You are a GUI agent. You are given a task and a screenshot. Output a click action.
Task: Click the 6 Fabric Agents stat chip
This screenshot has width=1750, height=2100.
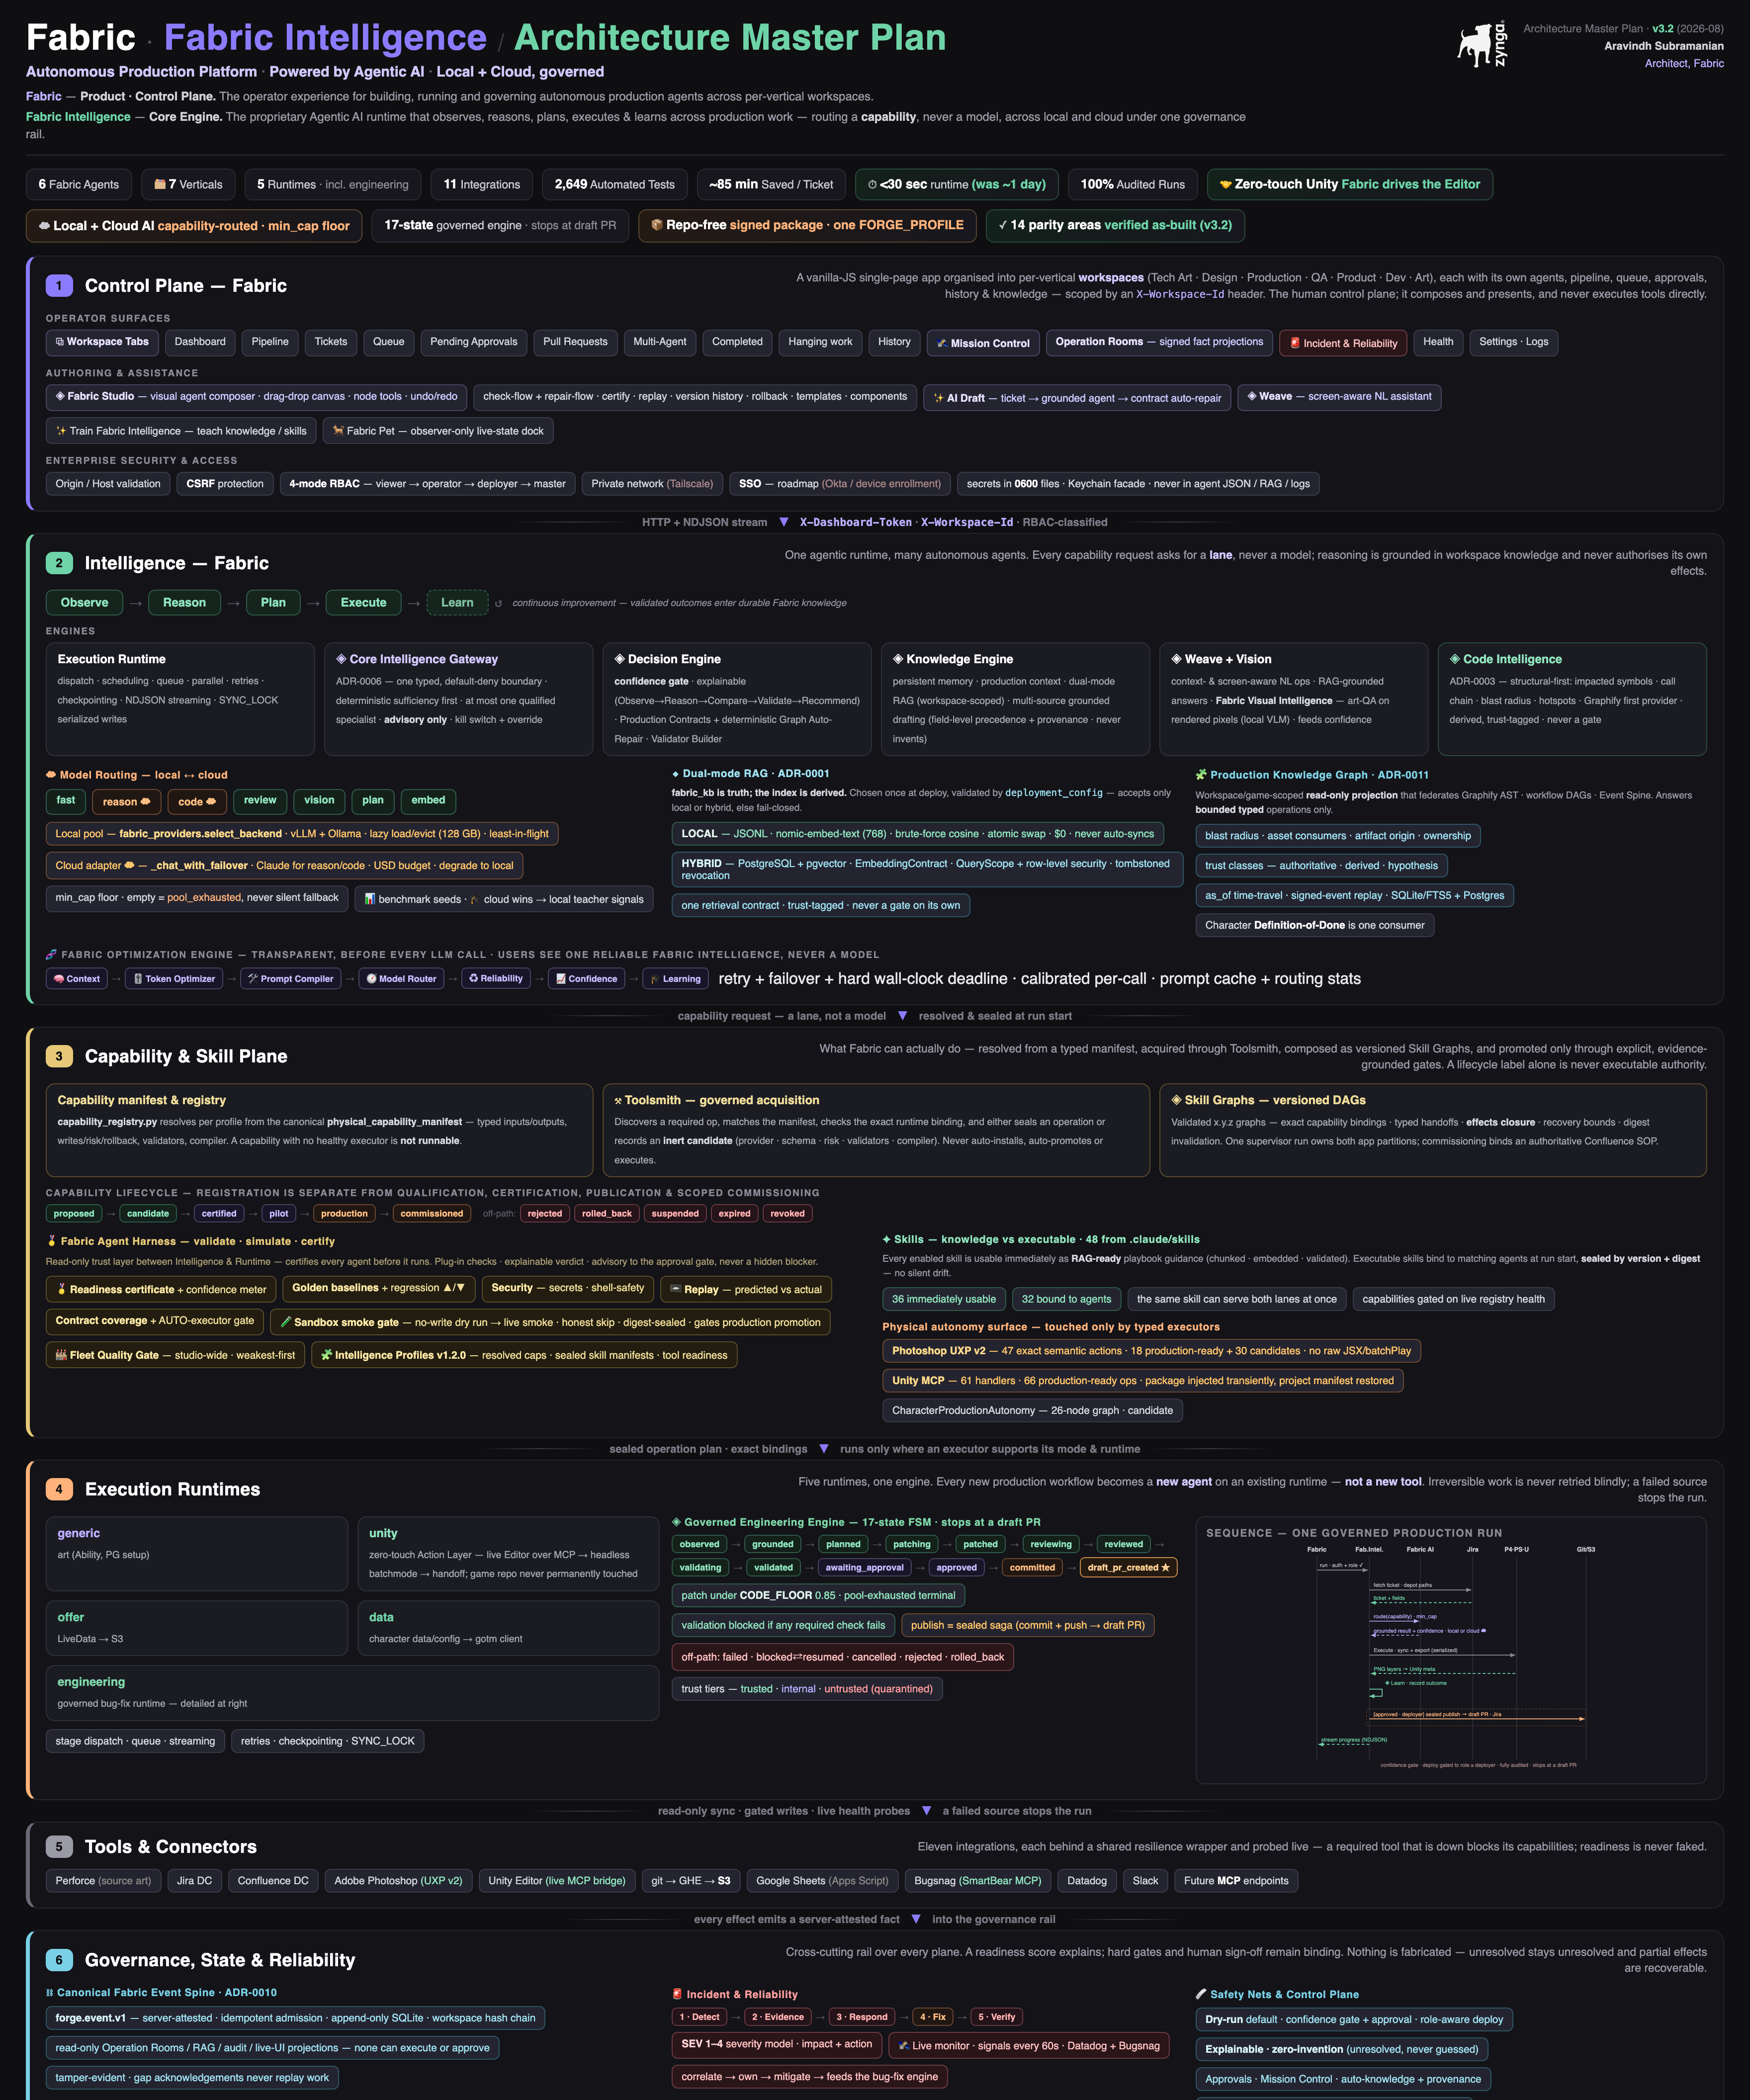coord(79,184)
